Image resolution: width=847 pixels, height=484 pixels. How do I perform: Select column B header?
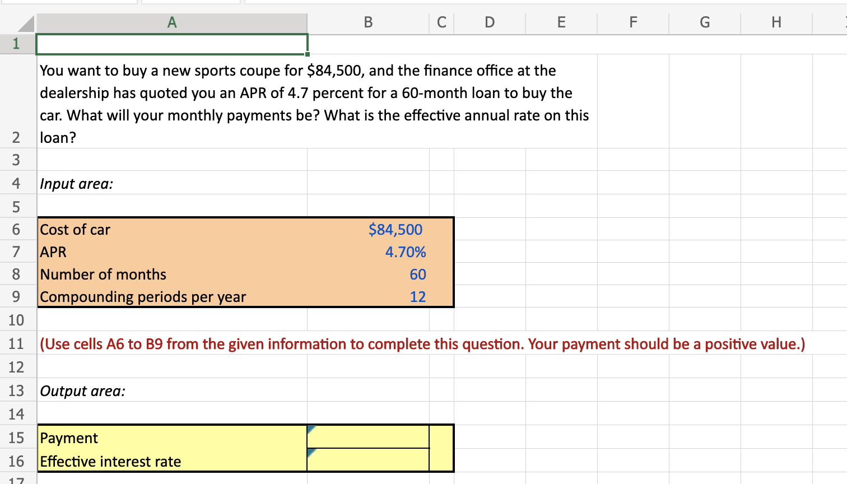[368, 22]
